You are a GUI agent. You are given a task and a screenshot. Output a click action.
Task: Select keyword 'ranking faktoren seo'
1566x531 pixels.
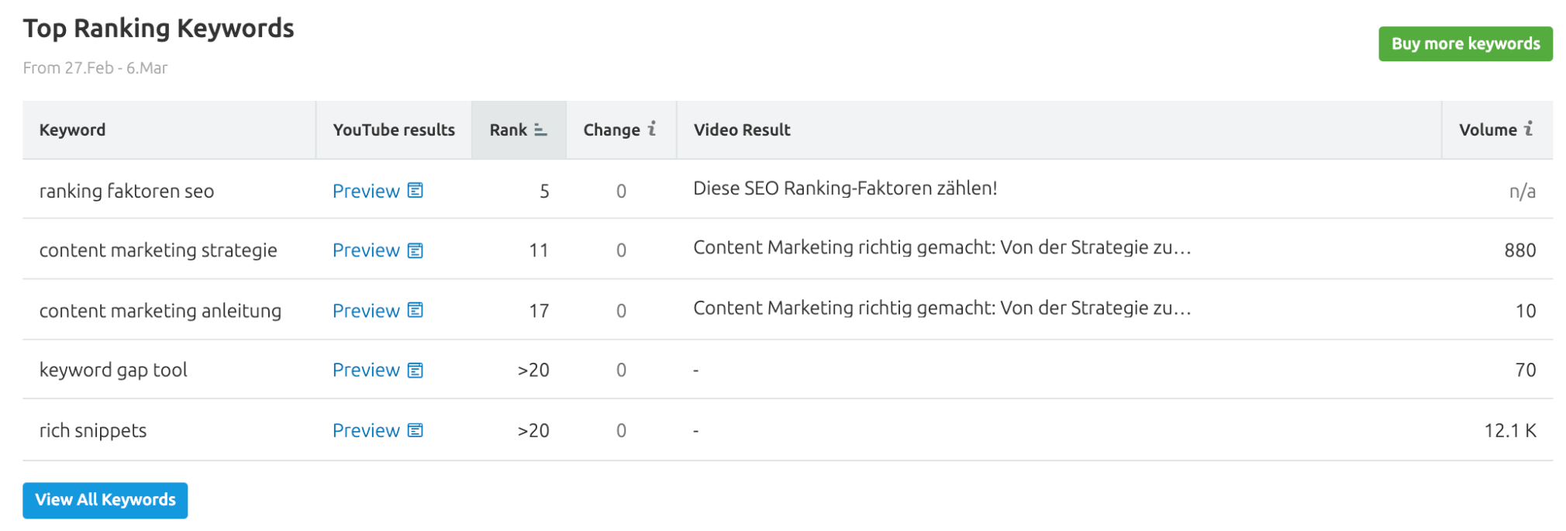(126, 191)
